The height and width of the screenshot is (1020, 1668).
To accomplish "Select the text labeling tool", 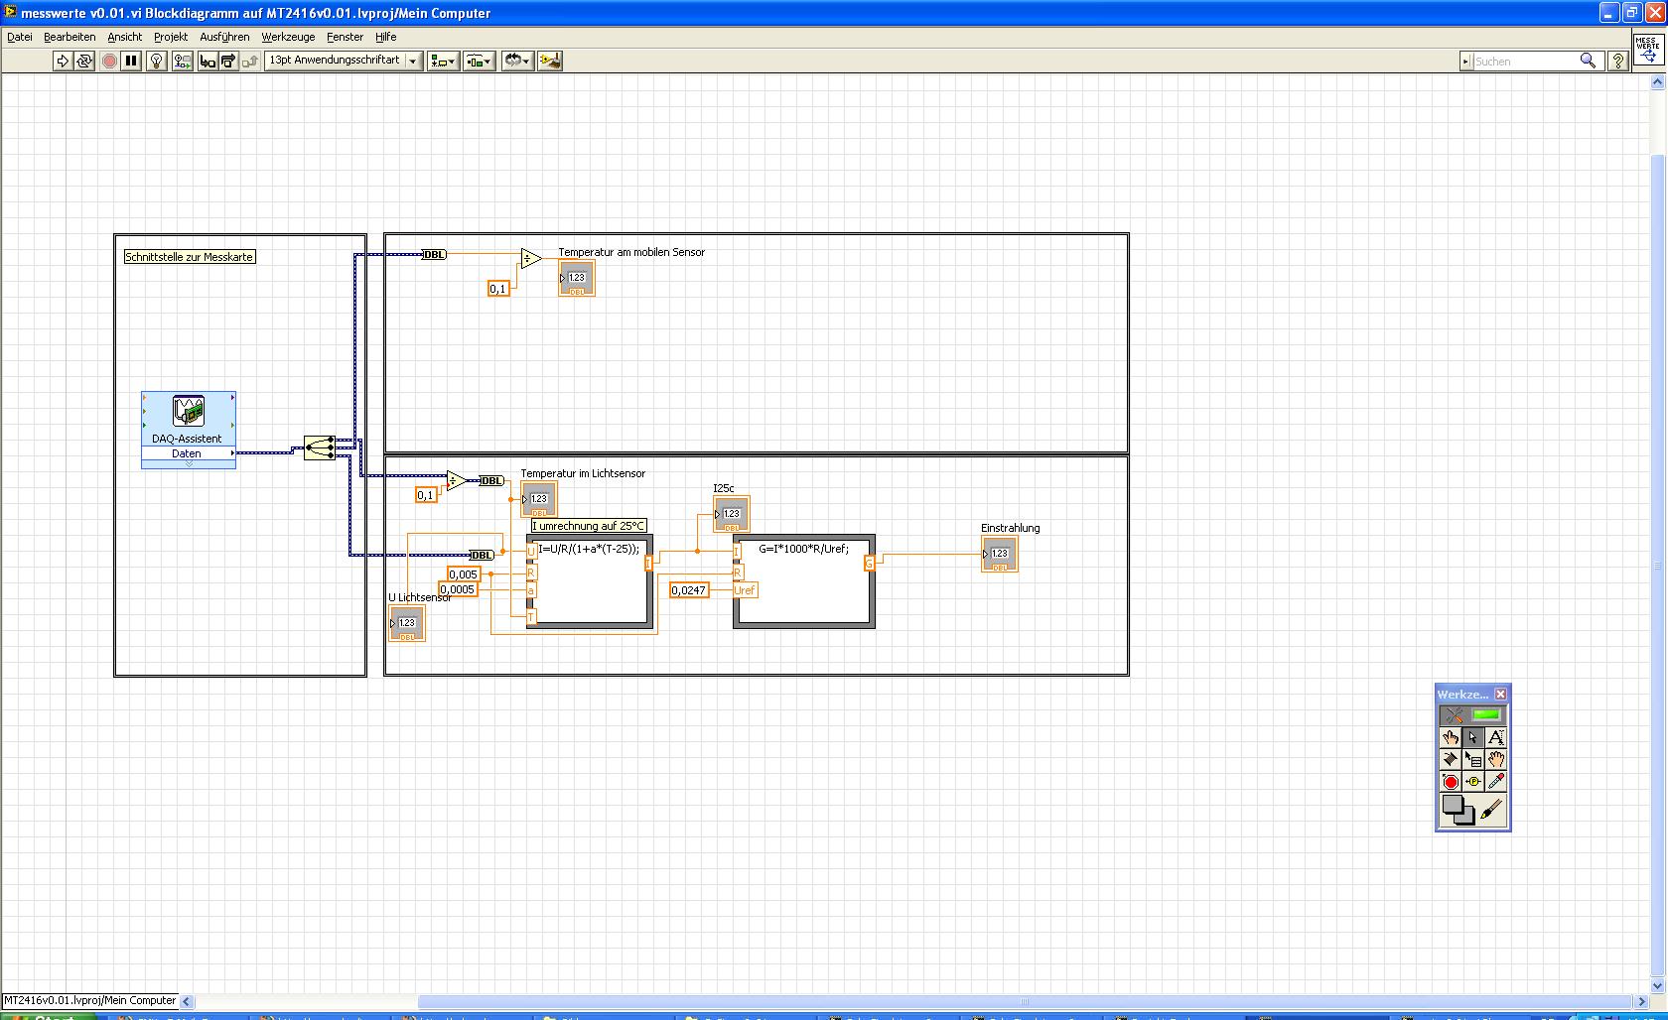I will pos(1495,737).
